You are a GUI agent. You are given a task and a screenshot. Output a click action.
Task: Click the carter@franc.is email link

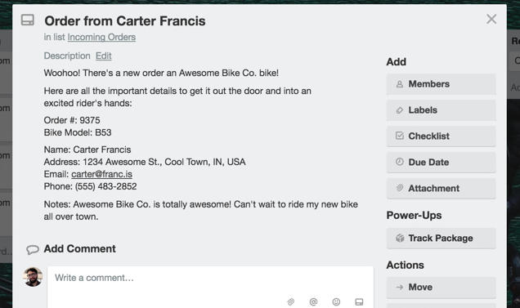(101, 174)
